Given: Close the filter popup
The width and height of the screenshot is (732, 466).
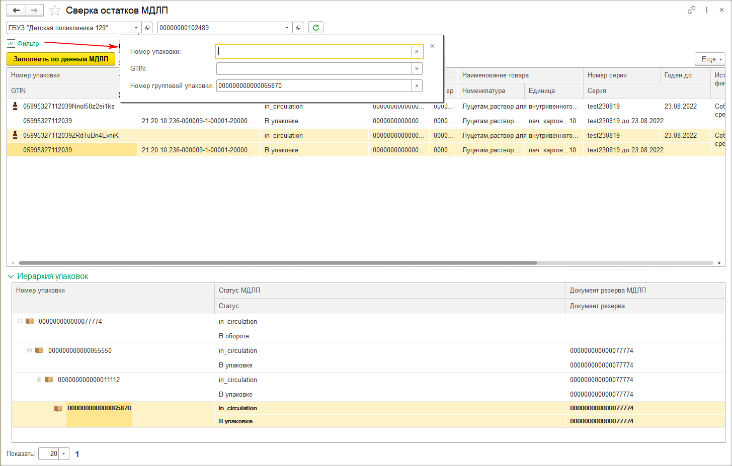Looking at the screenshot, I should coord(432,46).
